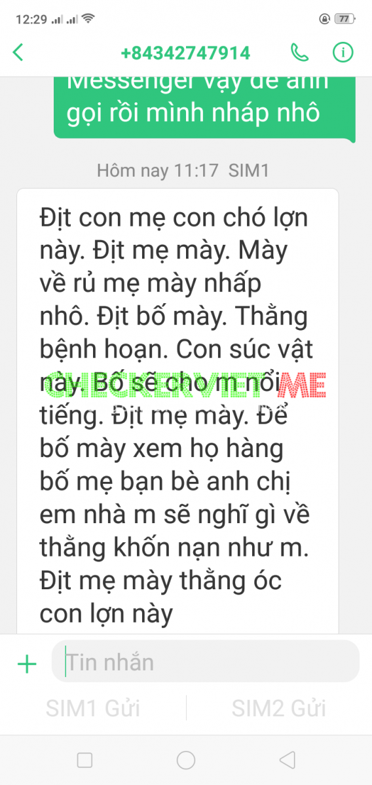Tap the 12:29 clock in status bar
372x785 pixels.
point(31,20)
